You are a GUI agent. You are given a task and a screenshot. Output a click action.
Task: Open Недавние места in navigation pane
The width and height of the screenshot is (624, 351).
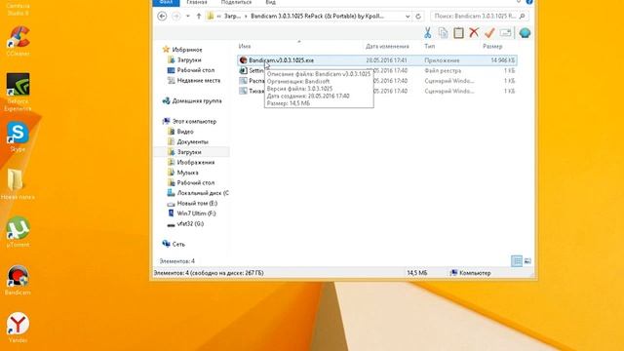(x=198, y=80)
